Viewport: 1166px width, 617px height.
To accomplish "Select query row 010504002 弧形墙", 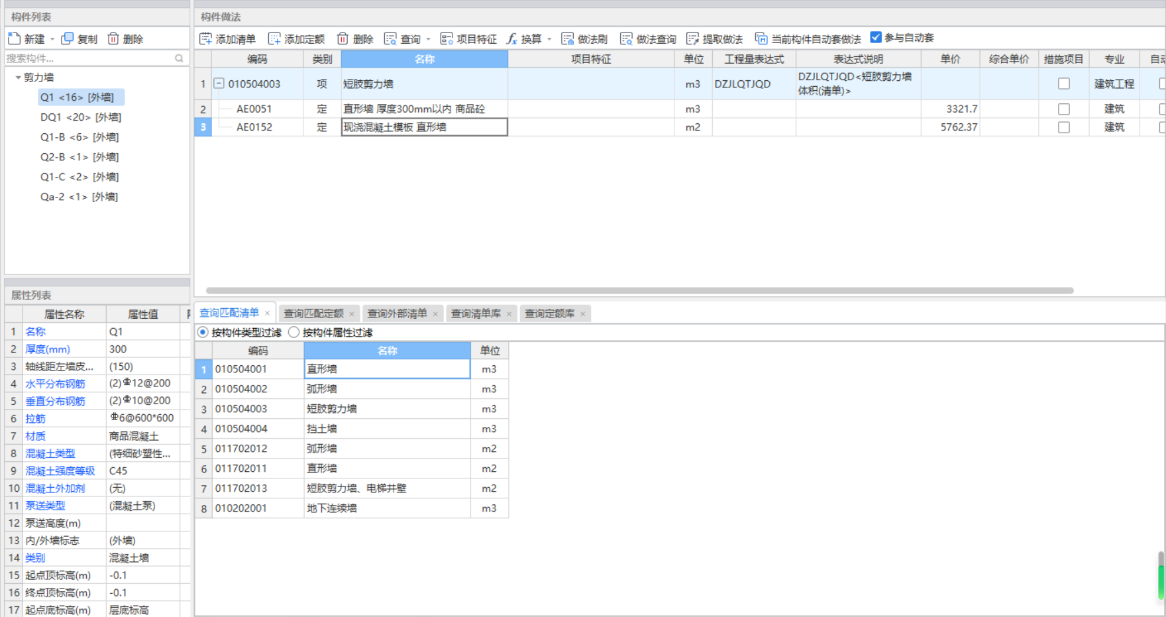I will coord(352,389).
